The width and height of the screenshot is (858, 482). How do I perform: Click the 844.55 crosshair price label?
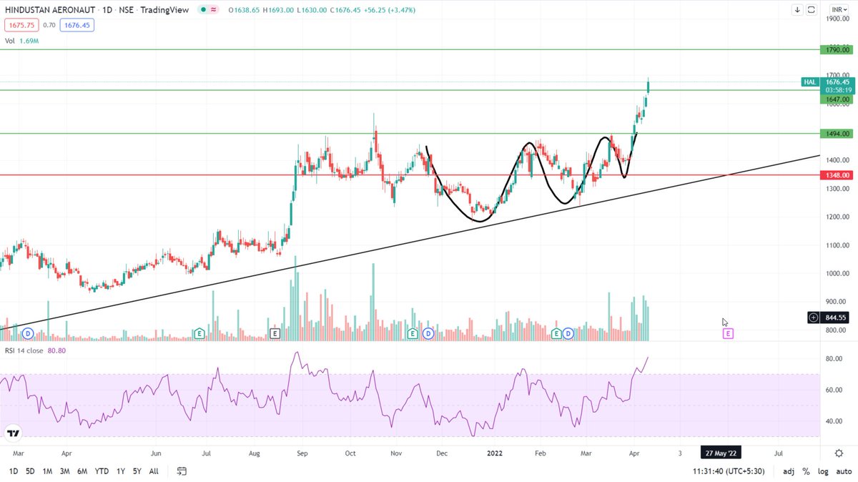click(836, 317)
